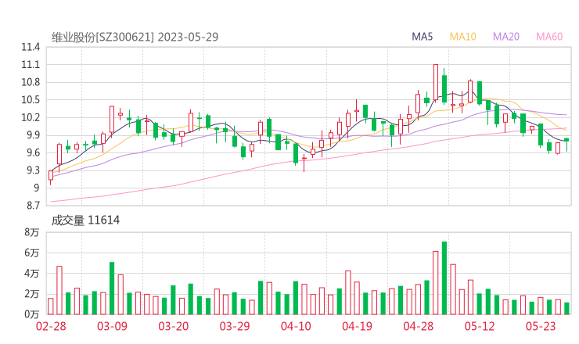Click the tall red candlestick reaching 11.1
This screenshot has width=579, height=344.
tap(436, 82)
